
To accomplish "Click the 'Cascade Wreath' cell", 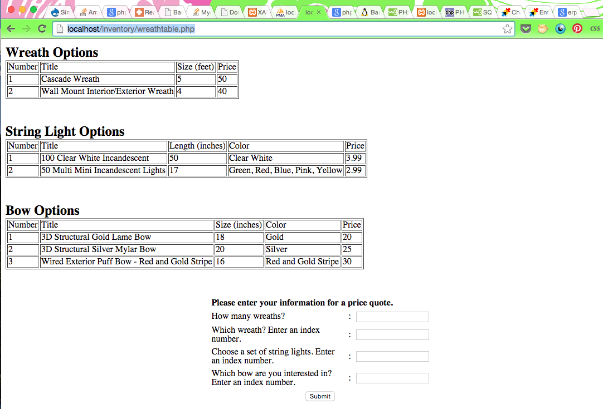I will [108, 79].
